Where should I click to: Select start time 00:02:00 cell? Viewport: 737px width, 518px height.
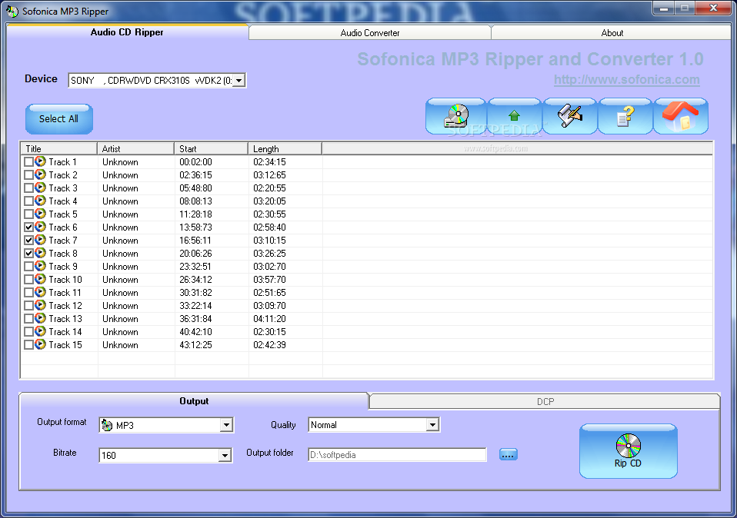point(195,162)
